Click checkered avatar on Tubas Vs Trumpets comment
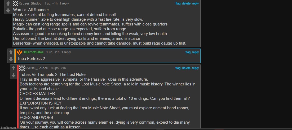This screenshot has height=130, width=292. point(22,68)
